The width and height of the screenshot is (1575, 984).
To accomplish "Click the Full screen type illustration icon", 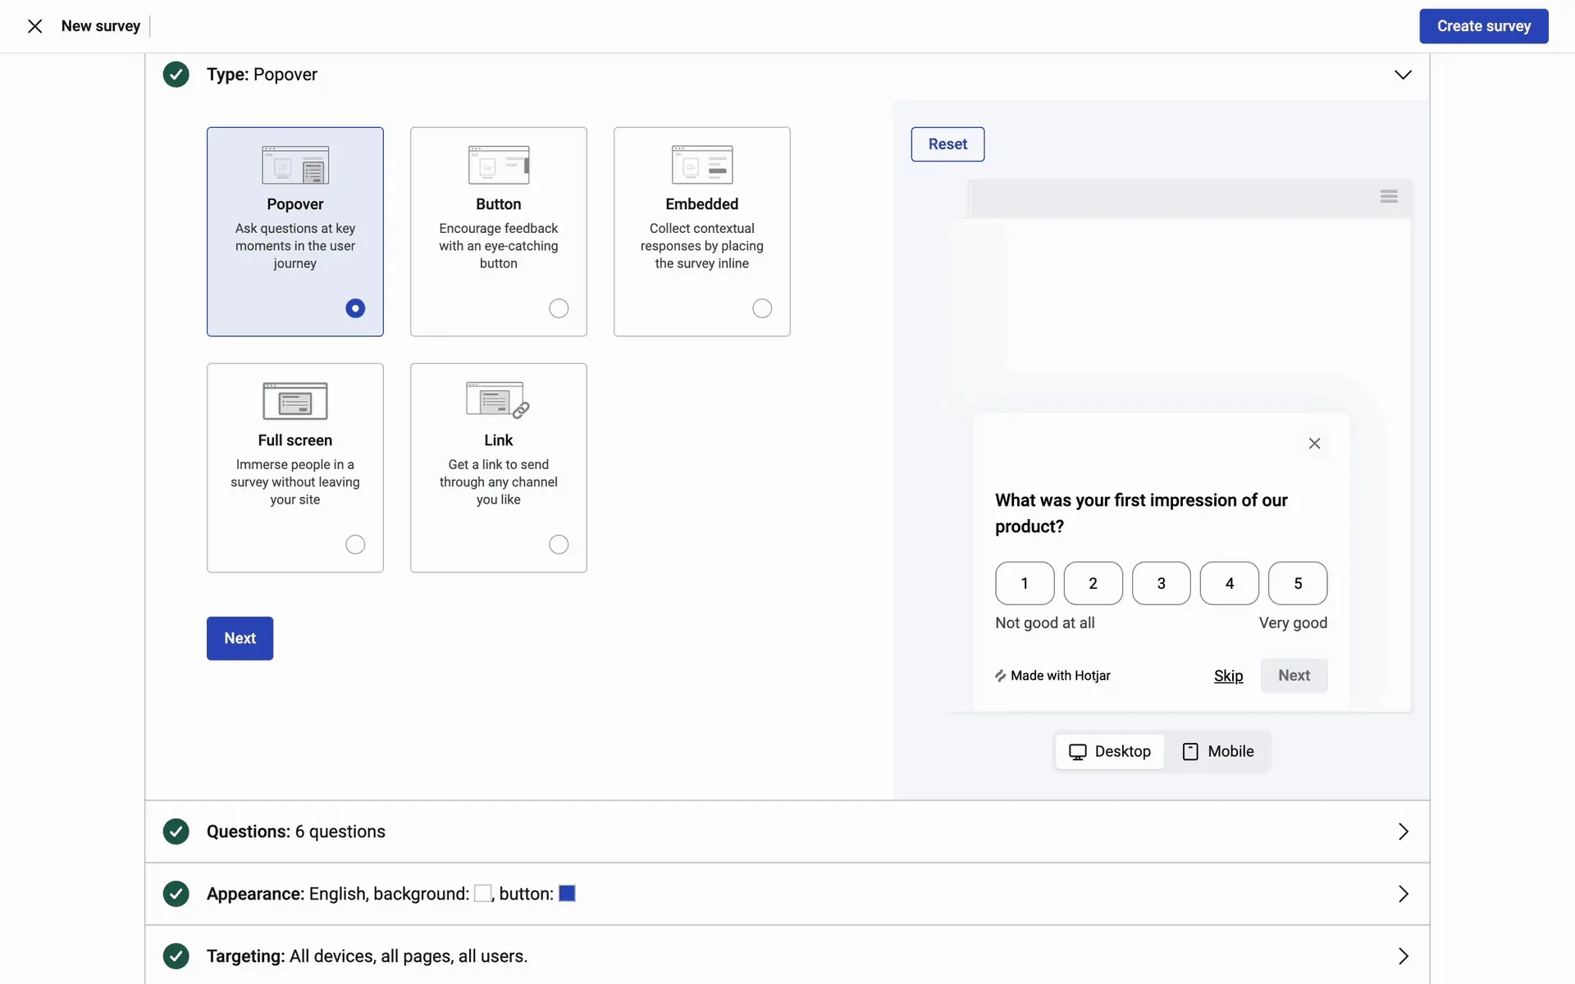I will pos(295,401).
